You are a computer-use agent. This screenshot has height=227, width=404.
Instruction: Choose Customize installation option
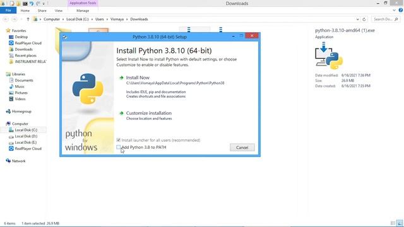(x=149, y=113)
